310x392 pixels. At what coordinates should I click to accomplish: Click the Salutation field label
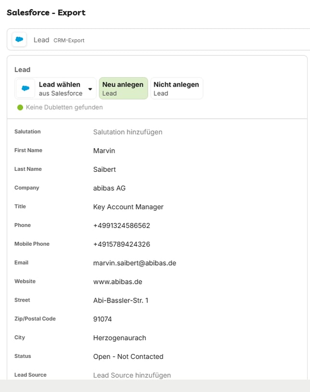[x=27, y=131]
